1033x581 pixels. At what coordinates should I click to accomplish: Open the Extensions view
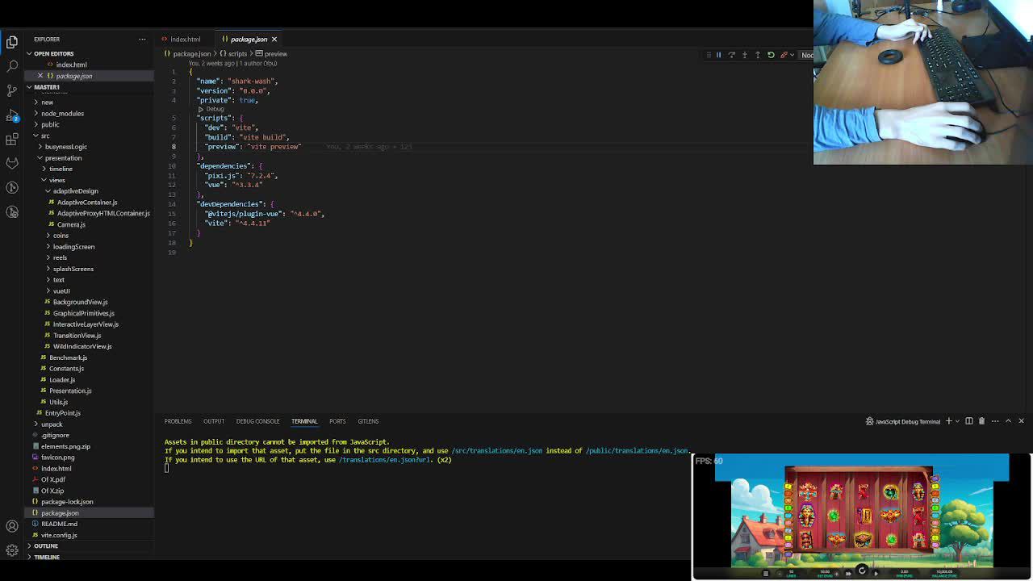tap(12, 140)
